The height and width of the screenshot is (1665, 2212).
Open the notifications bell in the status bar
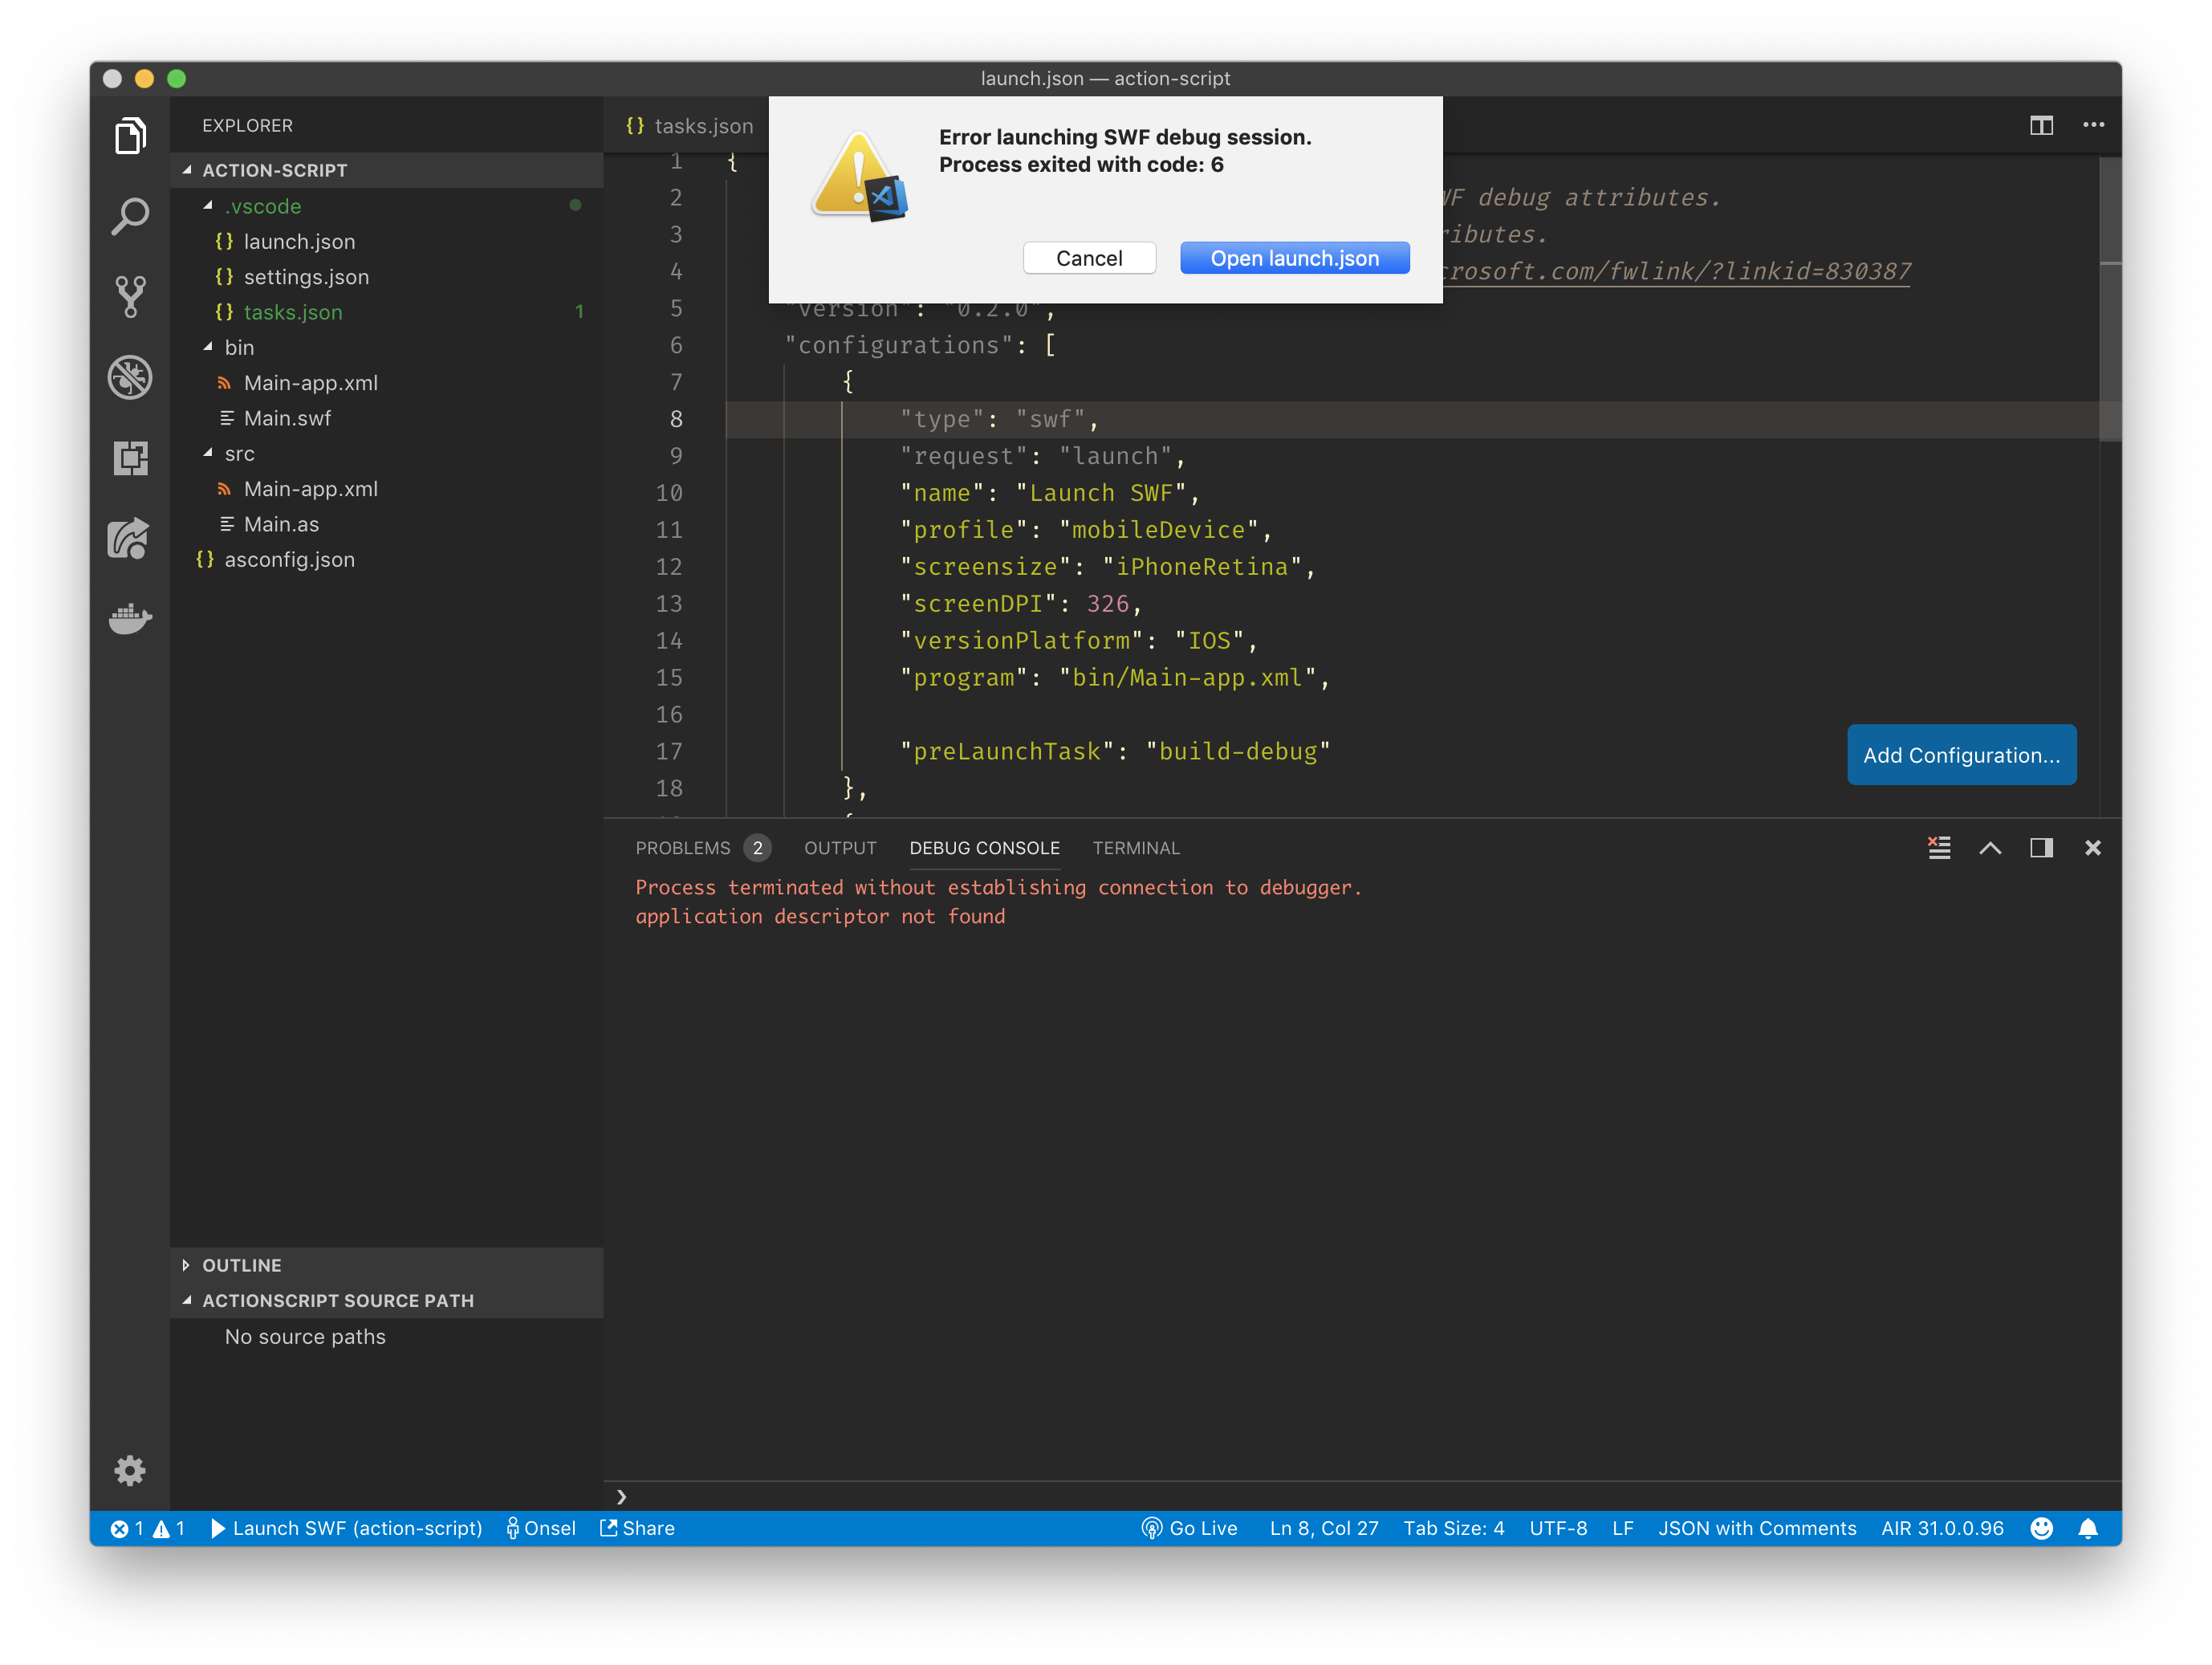click(2088, 1528)
